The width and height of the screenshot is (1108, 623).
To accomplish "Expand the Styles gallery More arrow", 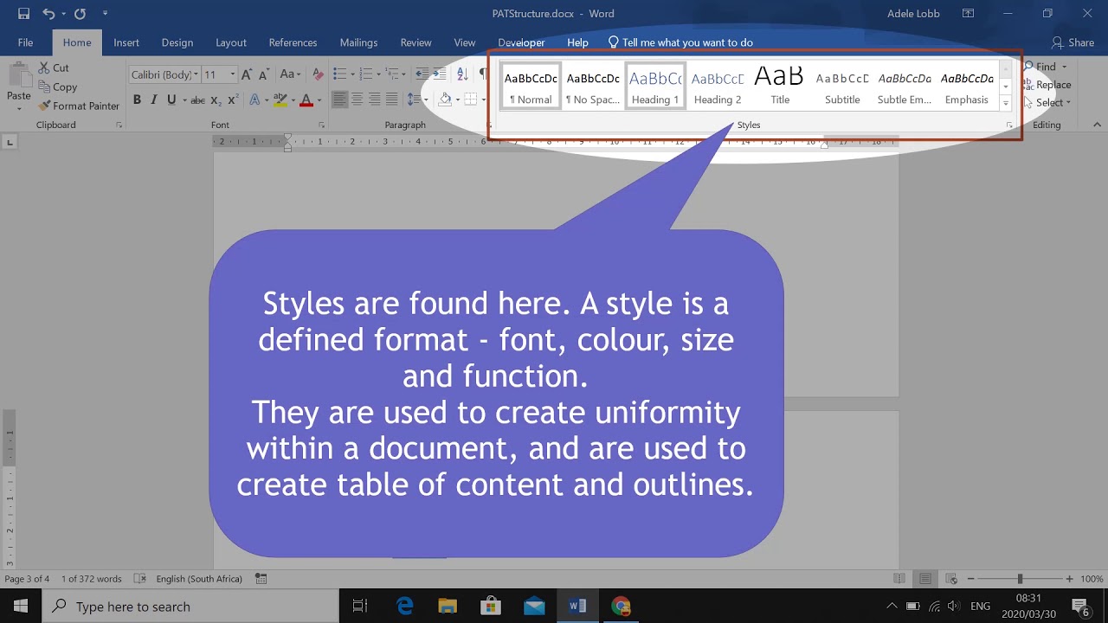I will [x=1006, y=103].
